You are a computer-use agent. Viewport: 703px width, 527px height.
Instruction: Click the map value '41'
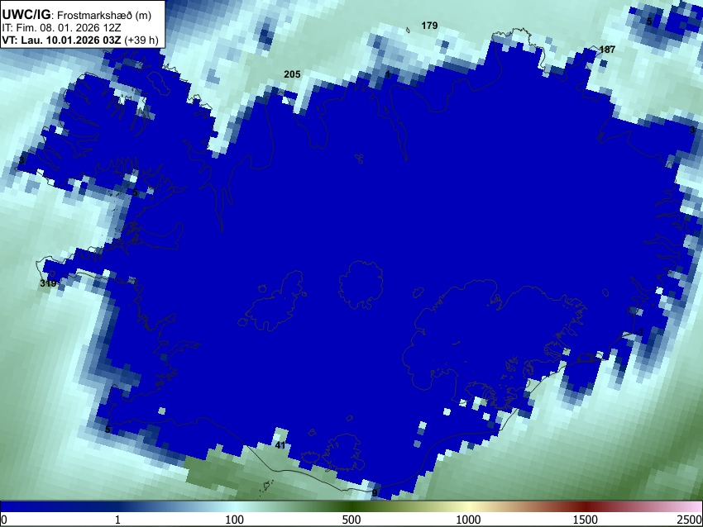280,445
